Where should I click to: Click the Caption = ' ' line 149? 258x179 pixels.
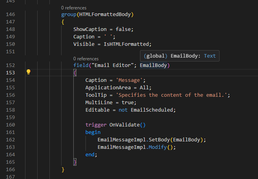coord(94,37)
